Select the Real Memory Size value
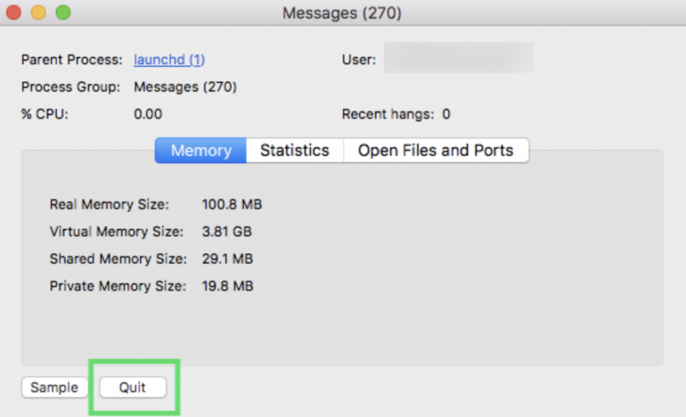 pos(232,204)
